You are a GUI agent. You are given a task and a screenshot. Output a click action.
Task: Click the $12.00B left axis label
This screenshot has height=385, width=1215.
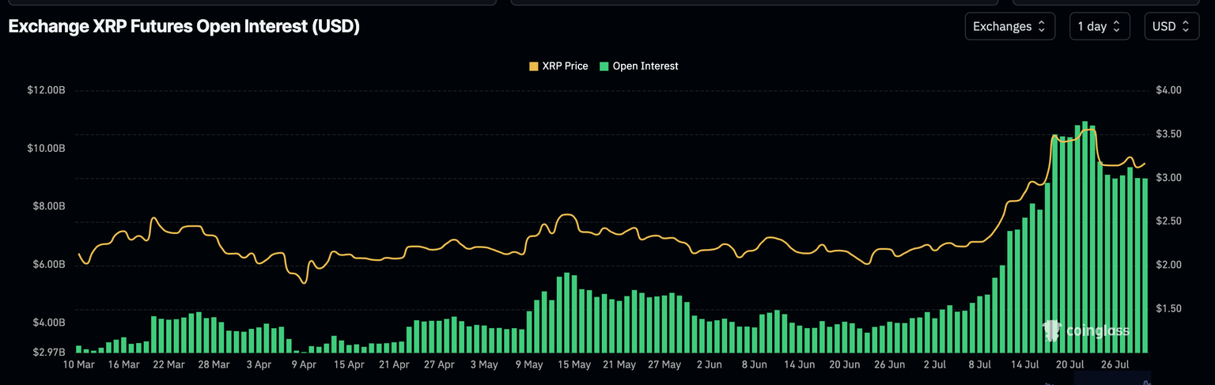click(46, 90)
